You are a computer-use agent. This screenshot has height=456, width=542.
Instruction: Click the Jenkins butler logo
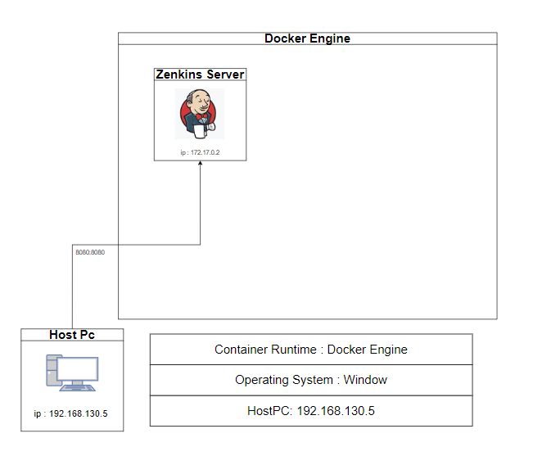click(200, 115)
